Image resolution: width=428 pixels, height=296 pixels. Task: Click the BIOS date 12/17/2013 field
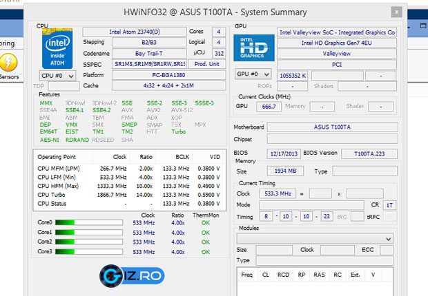284,154
